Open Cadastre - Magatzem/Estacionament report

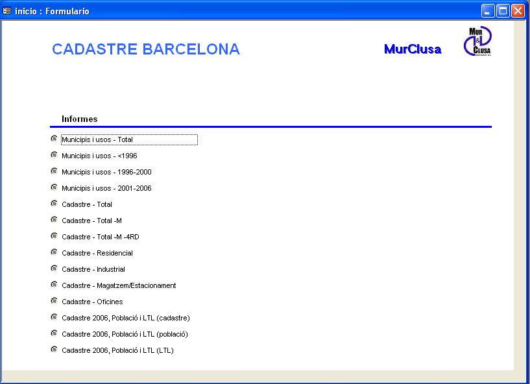[x=119, y=285]
